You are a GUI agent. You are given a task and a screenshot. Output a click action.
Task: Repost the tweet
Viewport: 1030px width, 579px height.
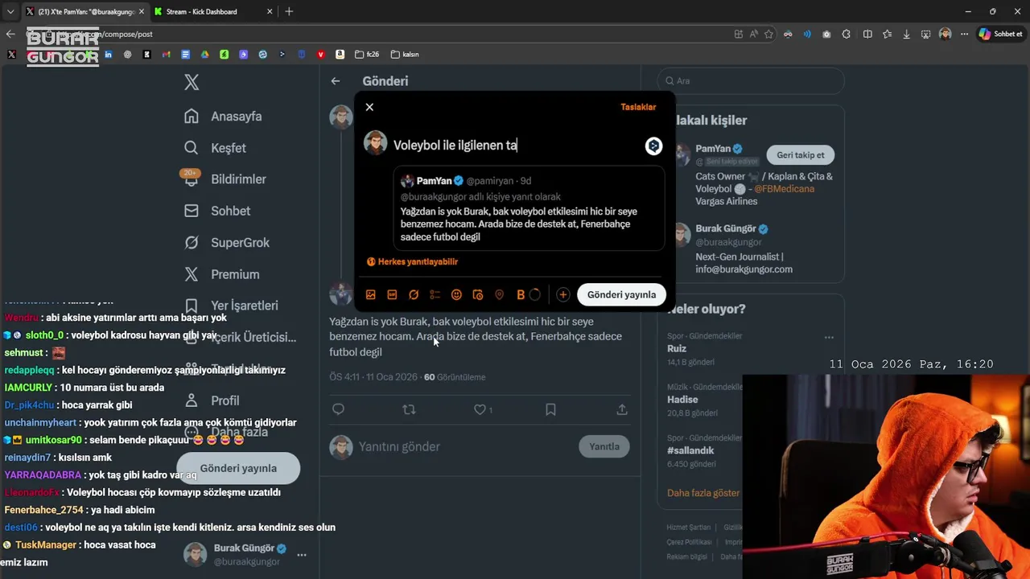point(409,409)
